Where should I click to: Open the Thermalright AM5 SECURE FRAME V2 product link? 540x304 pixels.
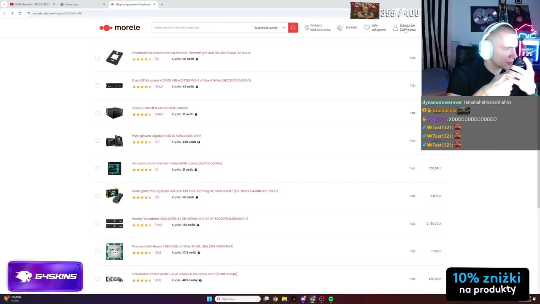point(191,53)
